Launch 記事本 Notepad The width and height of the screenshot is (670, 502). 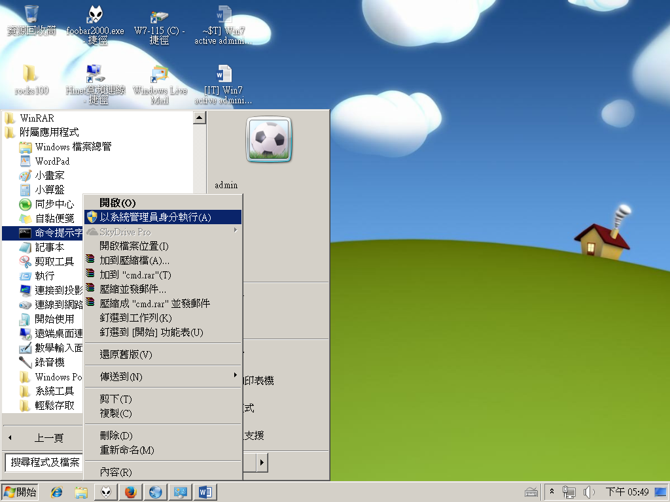coord(43,247)
